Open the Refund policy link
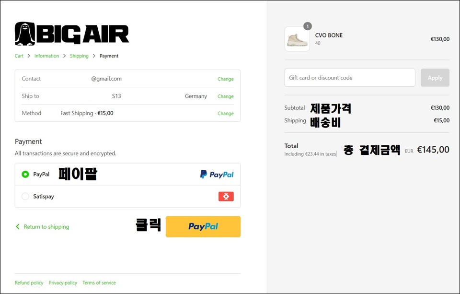This screenshot has width=460, height=294. (29, 282)
